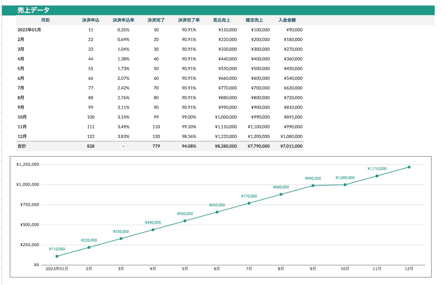Click the 2.07% cell
Image resolution: width=446 pixels, height=285 pixels.
coord(124,78)
